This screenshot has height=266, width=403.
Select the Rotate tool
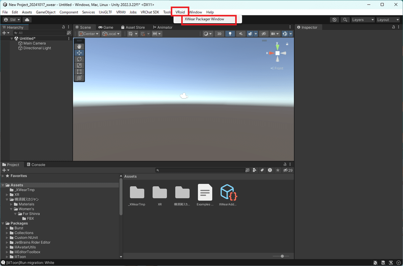click(79, 59)
